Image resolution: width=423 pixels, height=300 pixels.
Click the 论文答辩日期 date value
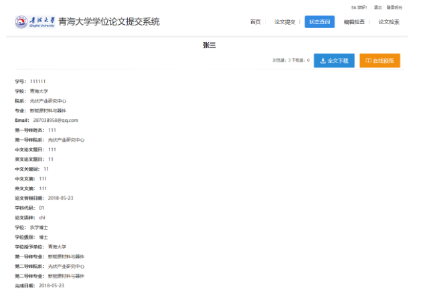click(x=60, y=198)
